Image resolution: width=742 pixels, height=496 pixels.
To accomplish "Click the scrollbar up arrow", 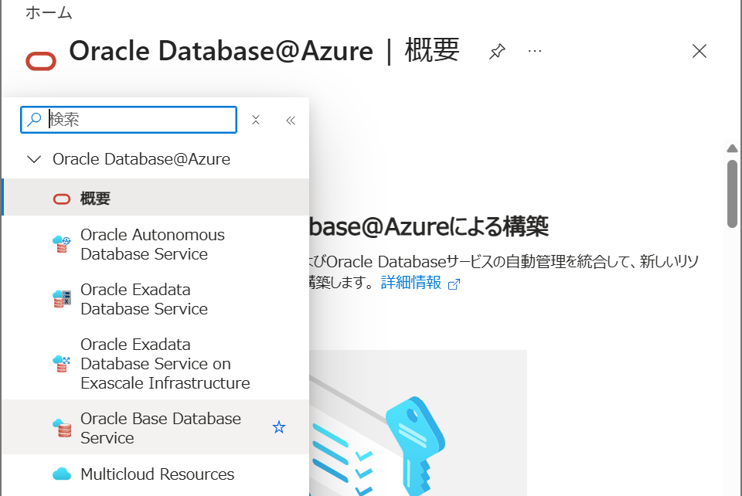I will tap(732, 148).
